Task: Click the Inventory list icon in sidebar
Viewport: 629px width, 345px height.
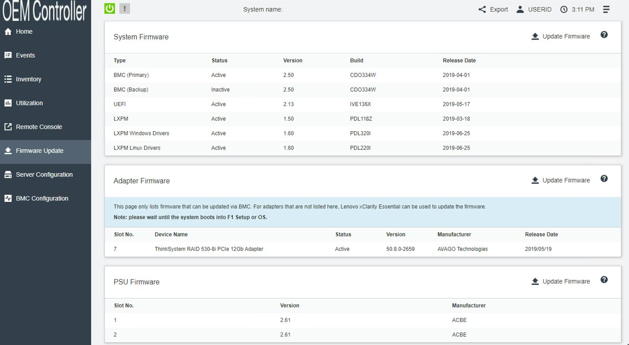Action: click(8, 79)
